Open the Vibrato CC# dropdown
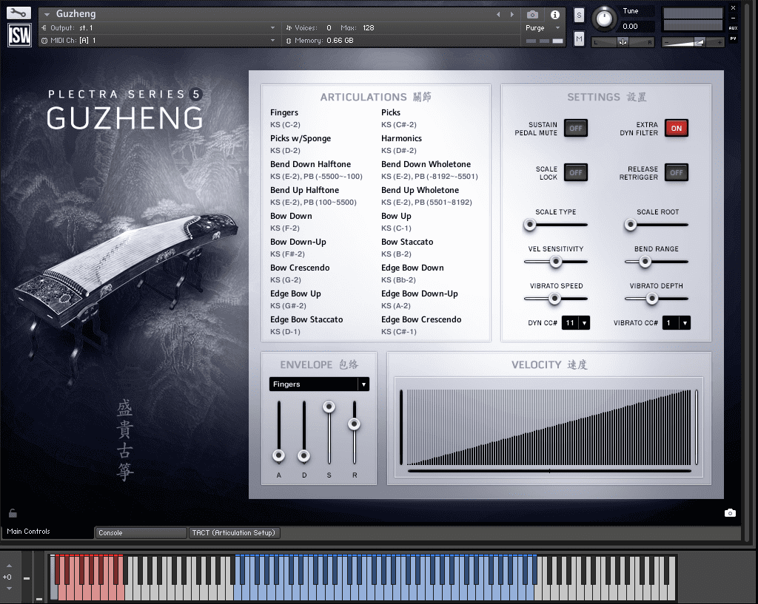The height and width of the screenshot is (604, 758). click(677, 323)
